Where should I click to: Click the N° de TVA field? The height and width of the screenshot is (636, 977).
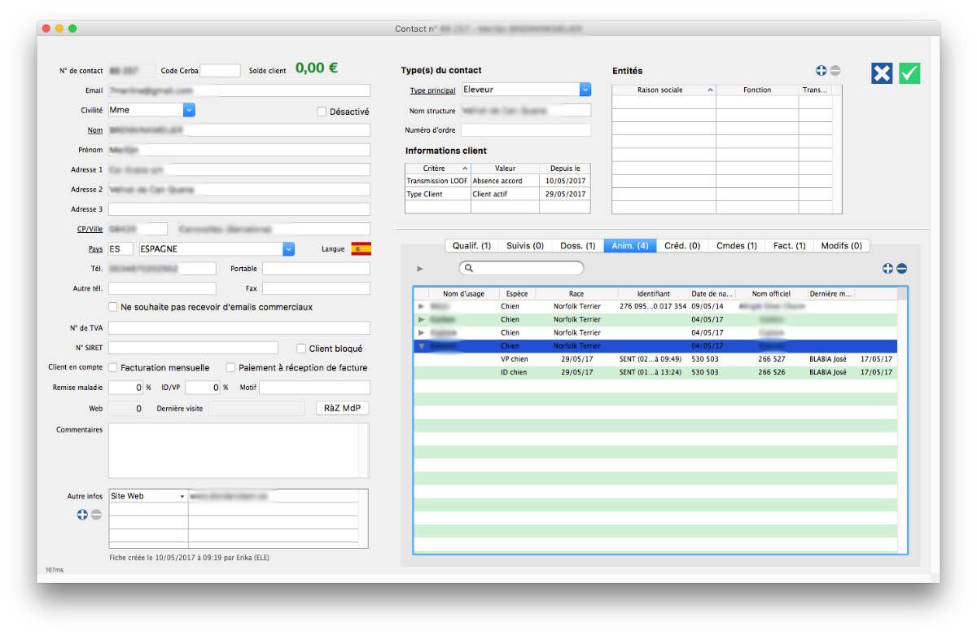[x=239, y=328]
